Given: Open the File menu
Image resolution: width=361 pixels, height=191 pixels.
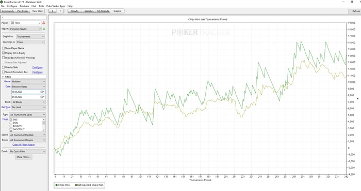Looking at the screenshot, I should [x=3, y=6].
